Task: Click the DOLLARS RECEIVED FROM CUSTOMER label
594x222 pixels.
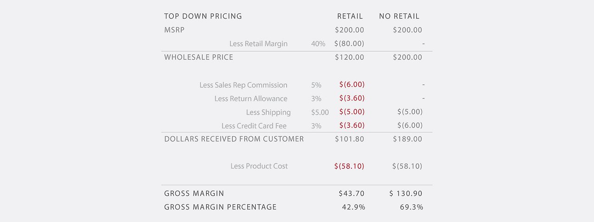Action: 234,139
